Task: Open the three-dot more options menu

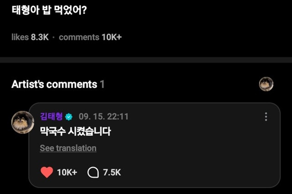Action: 266,117
